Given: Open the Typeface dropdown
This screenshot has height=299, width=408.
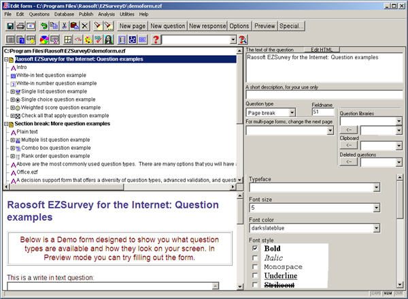Looking at the screenshot, I should click(376, 187).
